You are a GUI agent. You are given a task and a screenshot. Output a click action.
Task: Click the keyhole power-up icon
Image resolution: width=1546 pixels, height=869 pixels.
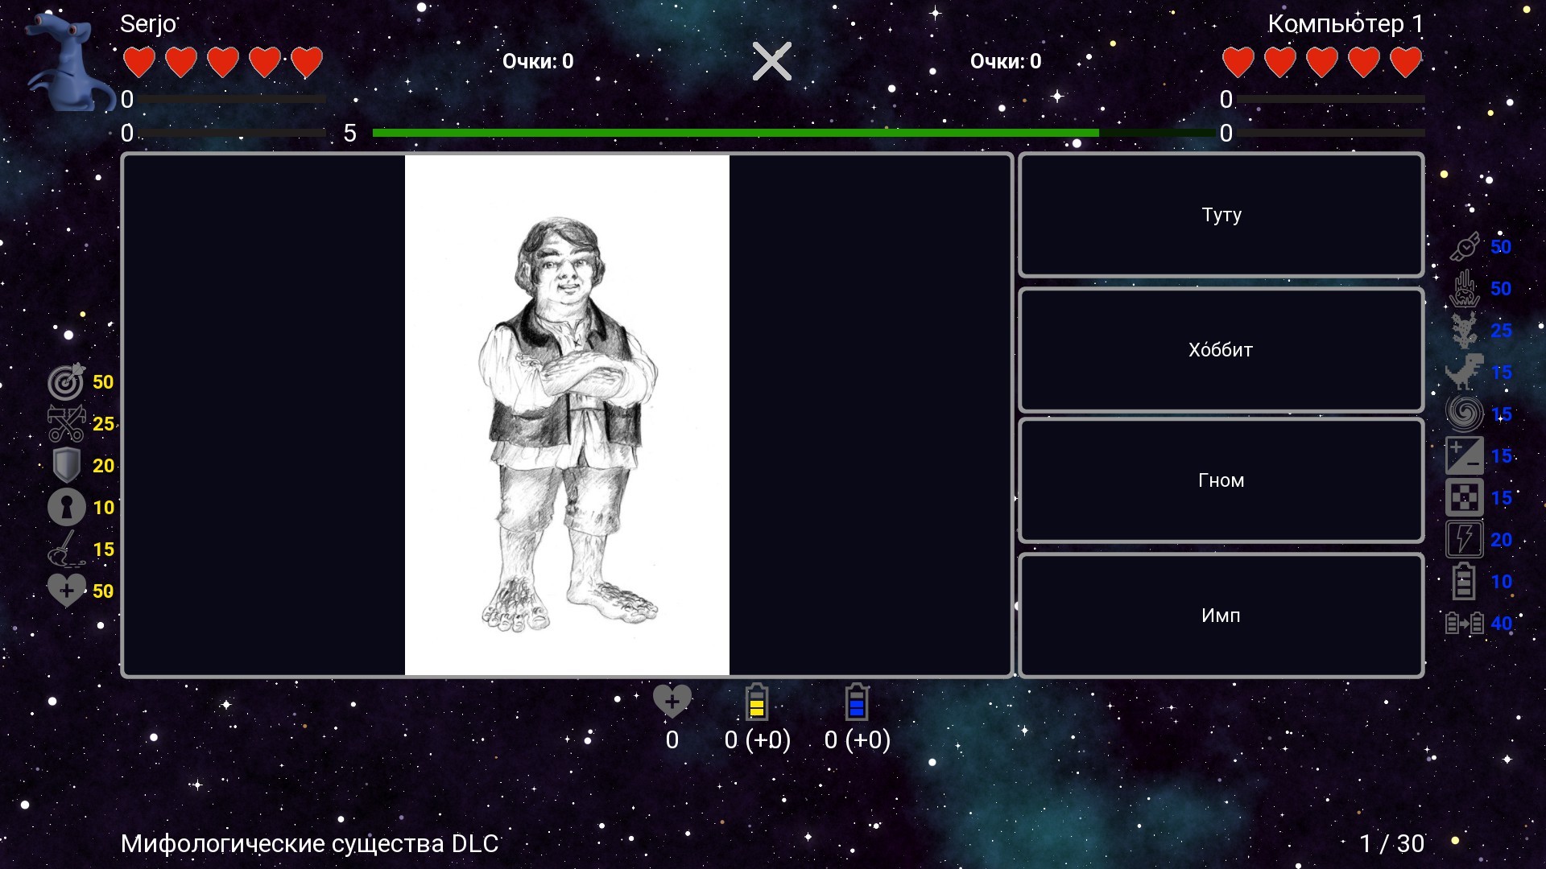[66, 508]
